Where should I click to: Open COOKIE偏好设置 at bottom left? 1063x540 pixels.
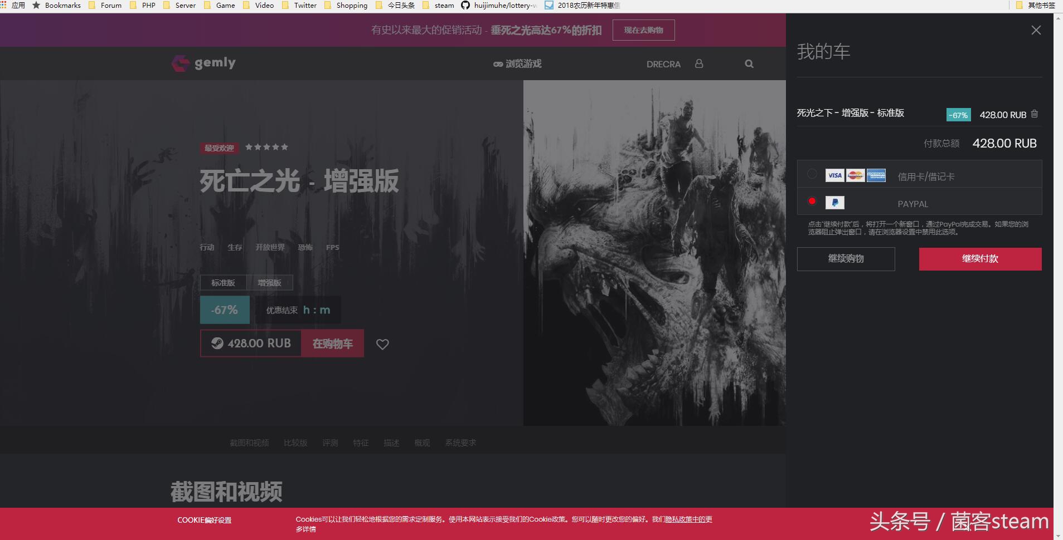tap(205, 519)
